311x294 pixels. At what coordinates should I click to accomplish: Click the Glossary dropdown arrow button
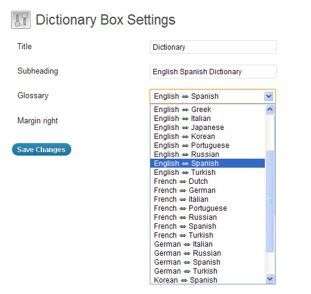point(269,96)
